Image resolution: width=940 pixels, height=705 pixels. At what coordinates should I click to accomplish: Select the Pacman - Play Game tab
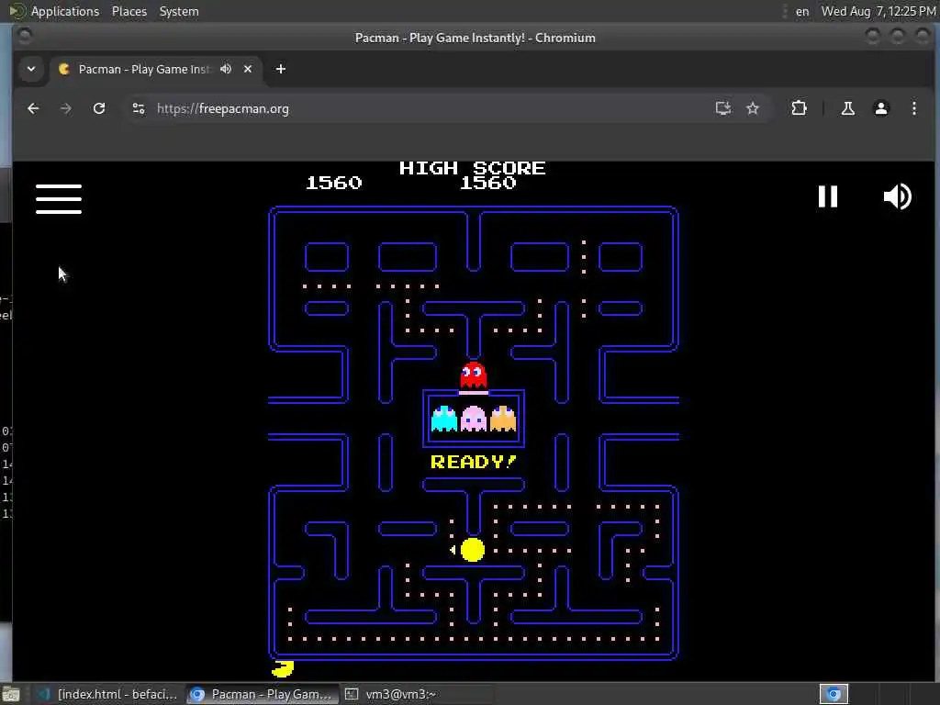pos(142,69)
